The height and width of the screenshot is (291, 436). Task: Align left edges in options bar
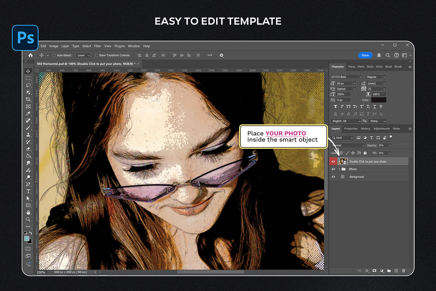pyautogui.click(x=140, y=55)
